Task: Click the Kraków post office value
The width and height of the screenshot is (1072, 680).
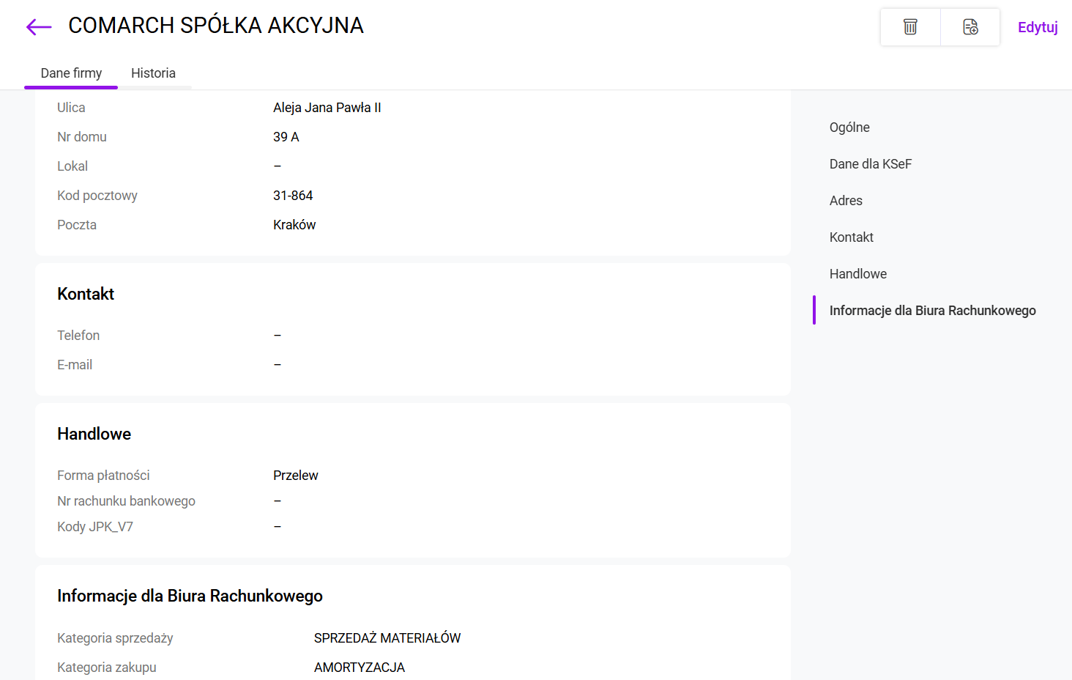Action: tap(294, 225)
